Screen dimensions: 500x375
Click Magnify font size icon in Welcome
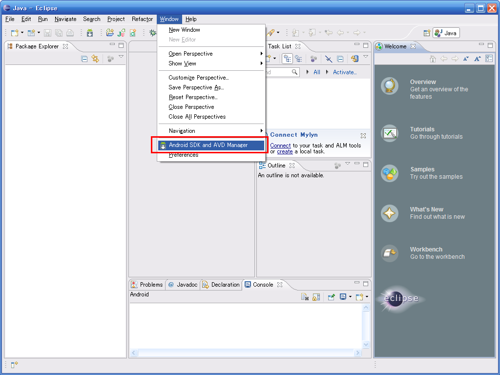478,59
